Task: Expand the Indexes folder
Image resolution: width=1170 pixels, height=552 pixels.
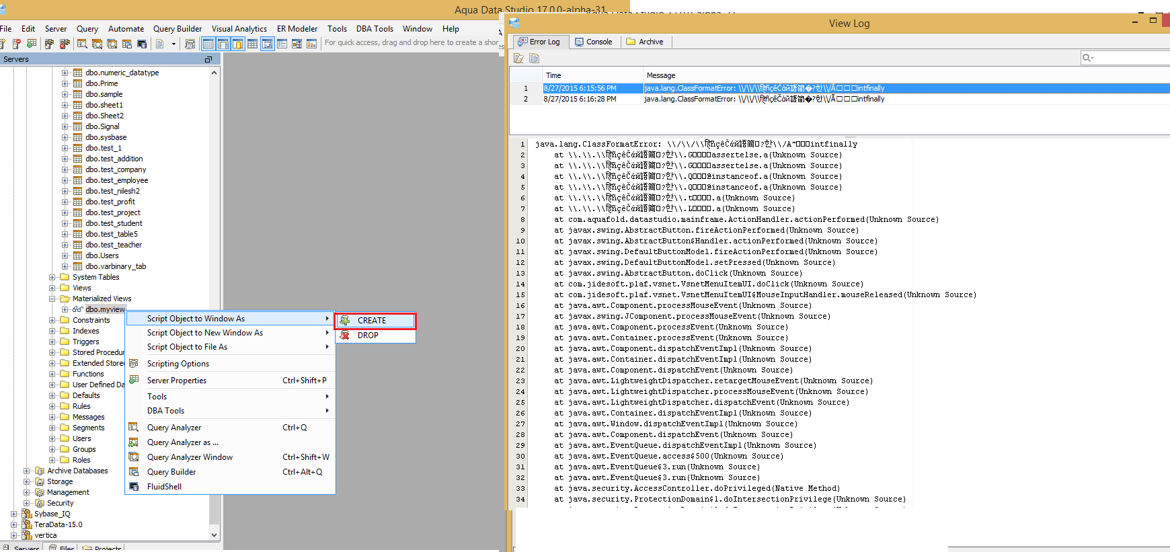Action: pyautogui.click(x=52, y=331)
